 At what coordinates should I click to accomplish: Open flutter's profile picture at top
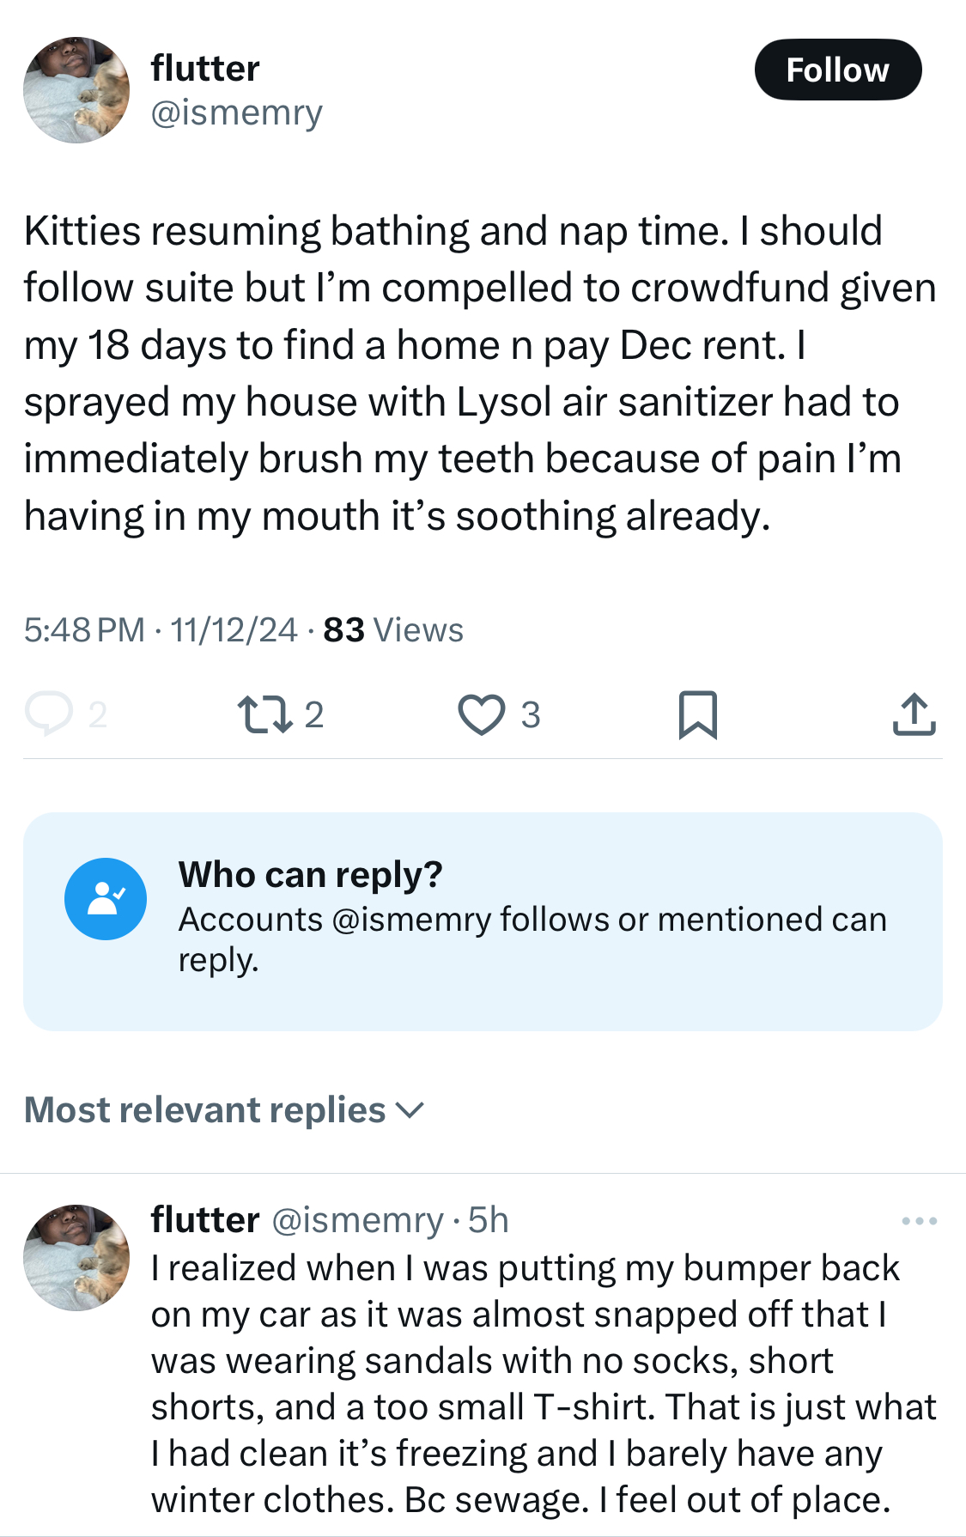tap(76, 90)
